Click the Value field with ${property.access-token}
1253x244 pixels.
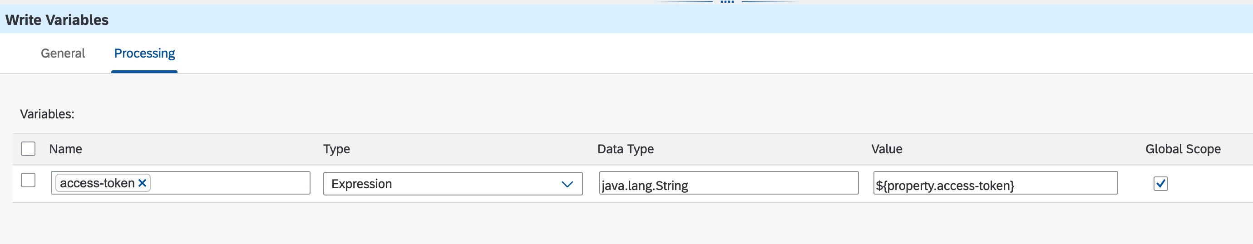(995, 184)
